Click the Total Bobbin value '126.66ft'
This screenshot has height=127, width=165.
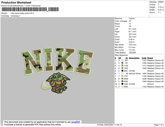click(x=132, y=53)
